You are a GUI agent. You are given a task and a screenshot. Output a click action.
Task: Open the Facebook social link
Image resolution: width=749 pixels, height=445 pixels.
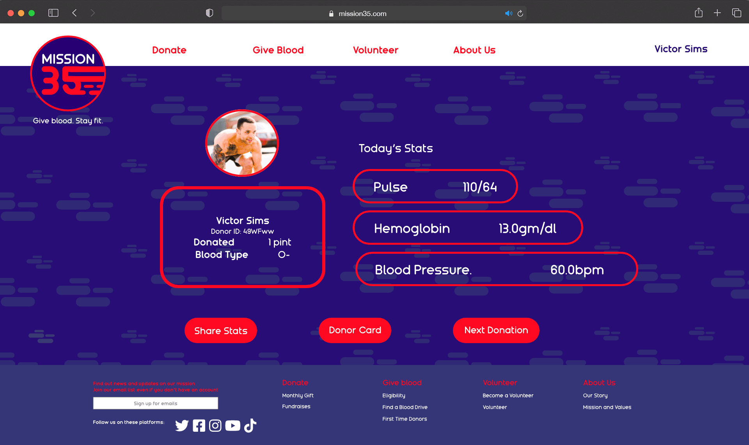(199, 425)
